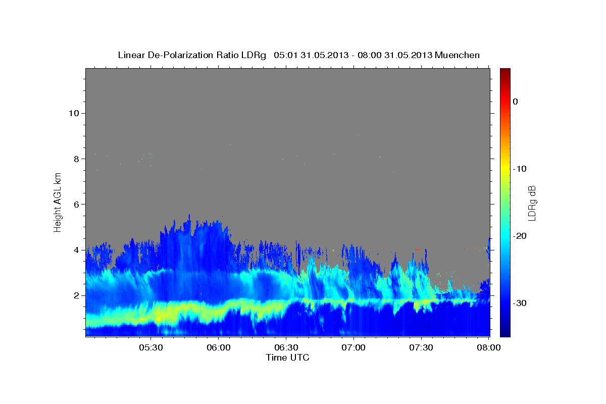
Task: Click the end time "08:00 31.05.2013" in title
Action: tap(395, 55)
